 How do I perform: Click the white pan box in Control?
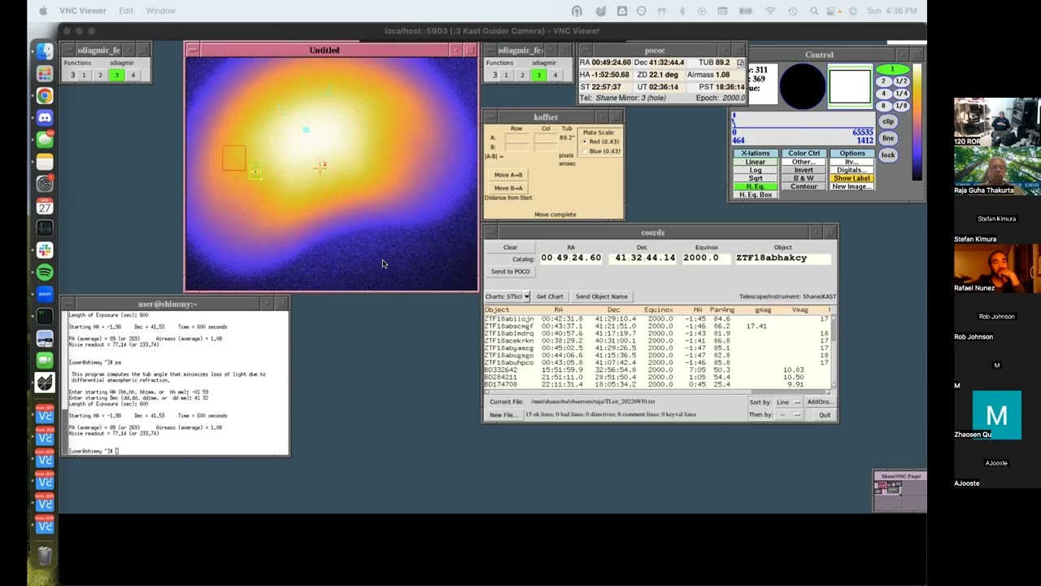pos(850,86)
